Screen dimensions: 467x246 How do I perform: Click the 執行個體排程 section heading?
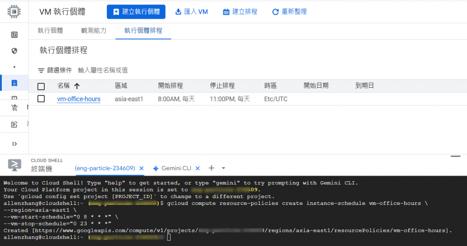[x=63, y=50]
